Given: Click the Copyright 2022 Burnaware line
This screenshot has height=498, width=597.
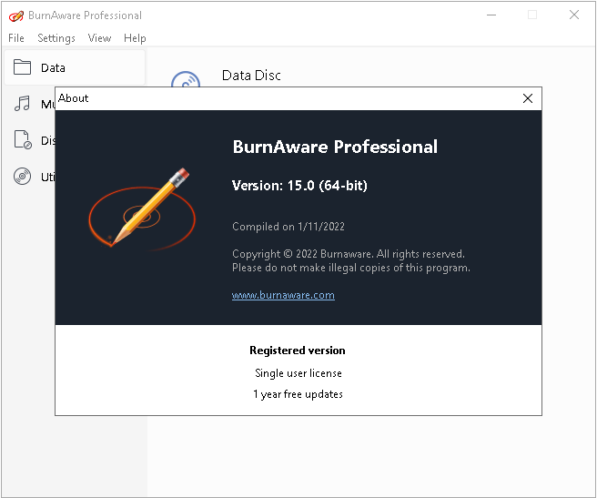Looking at the screenshot, I should [x=349, y=254].
